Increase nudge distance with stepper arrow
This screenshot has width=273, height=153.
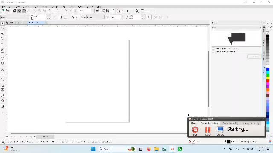(x=122, y=16)
